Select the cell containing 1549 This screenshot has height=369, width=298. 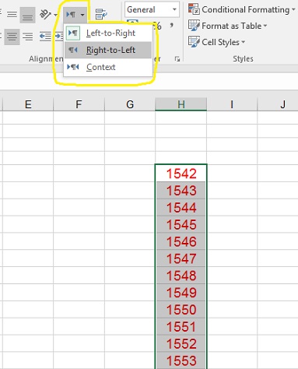(x=181, y=293)
